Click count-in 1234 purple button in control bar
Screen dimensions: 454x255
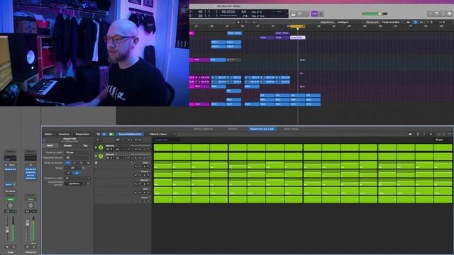[x=314, y=13]
